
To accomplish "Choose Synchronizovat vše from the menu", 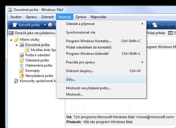I will pyautogui.click(x=101, y=32).
